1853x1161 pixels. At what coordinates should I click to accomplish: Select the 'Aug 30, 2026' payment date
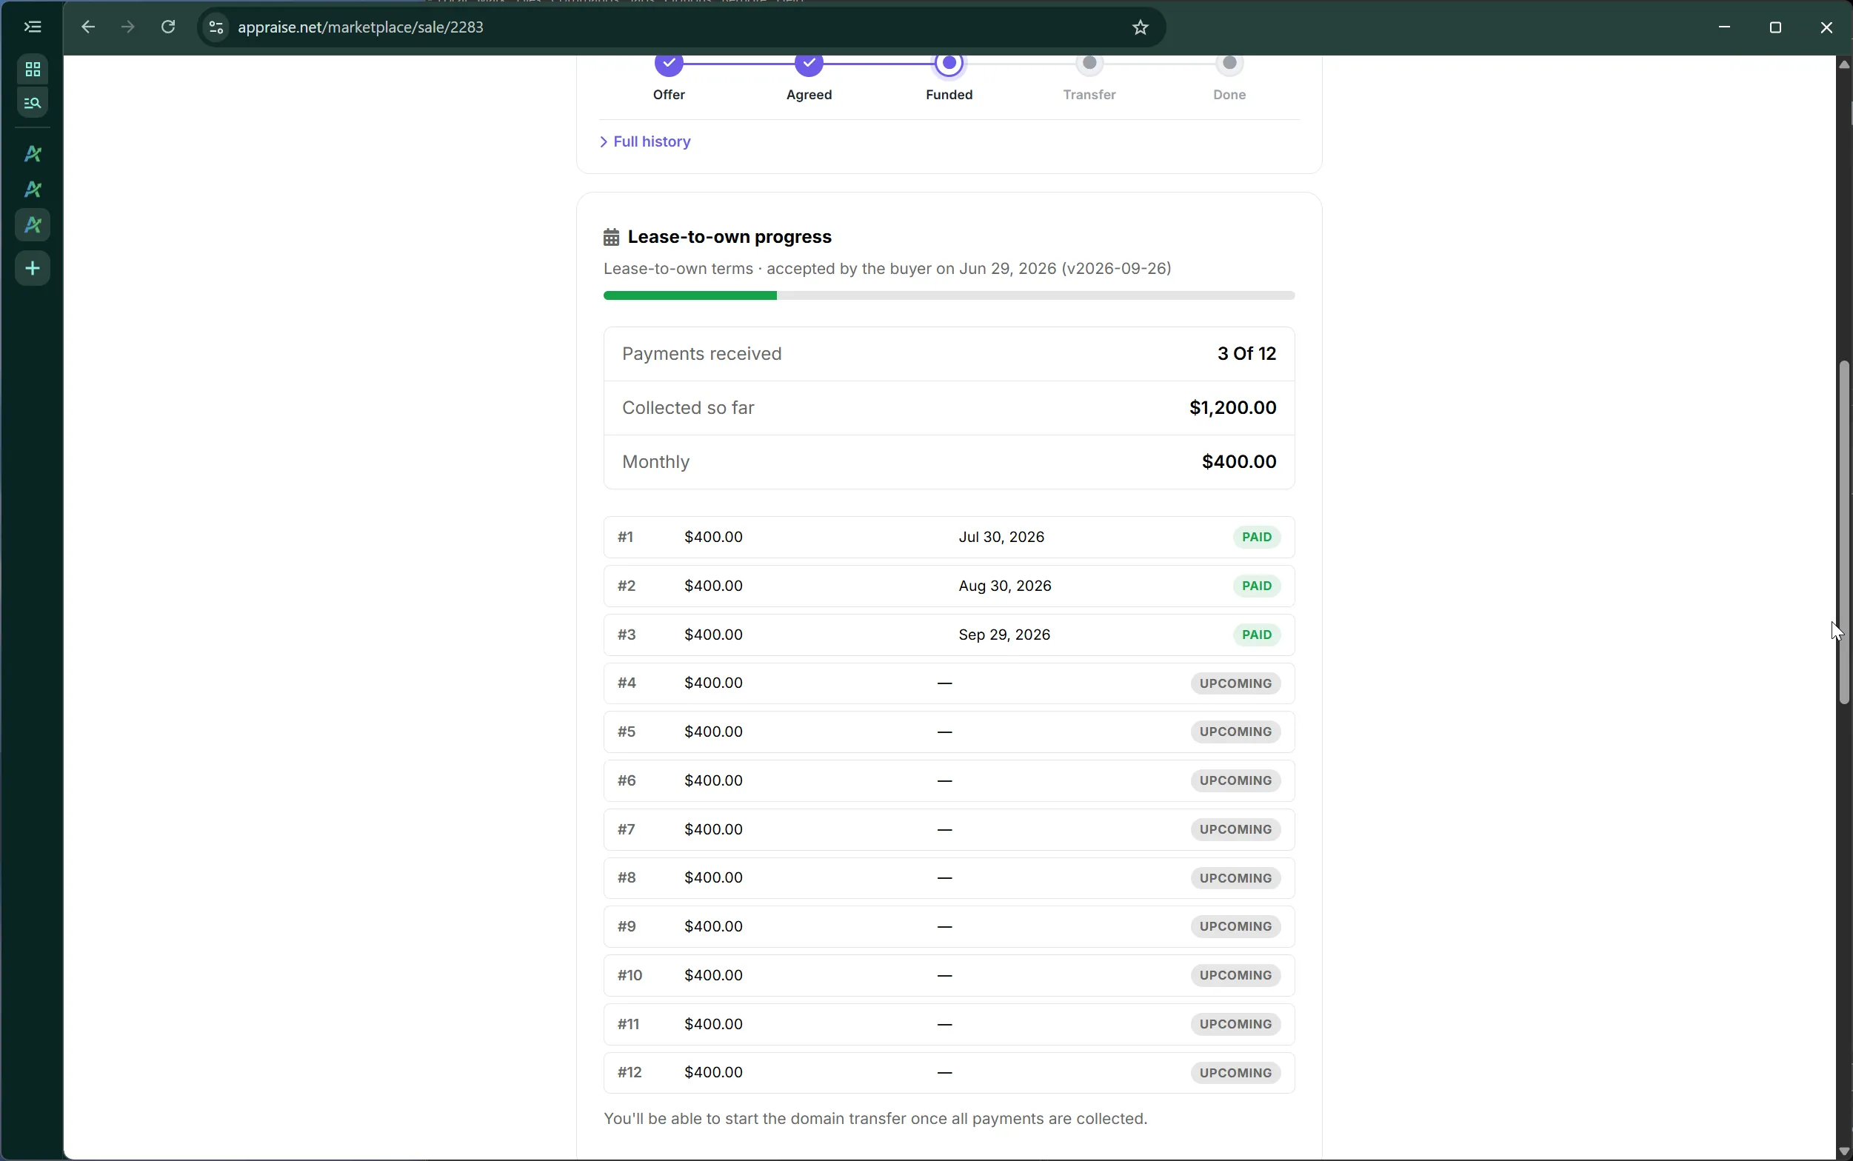tap(1004, 586)
